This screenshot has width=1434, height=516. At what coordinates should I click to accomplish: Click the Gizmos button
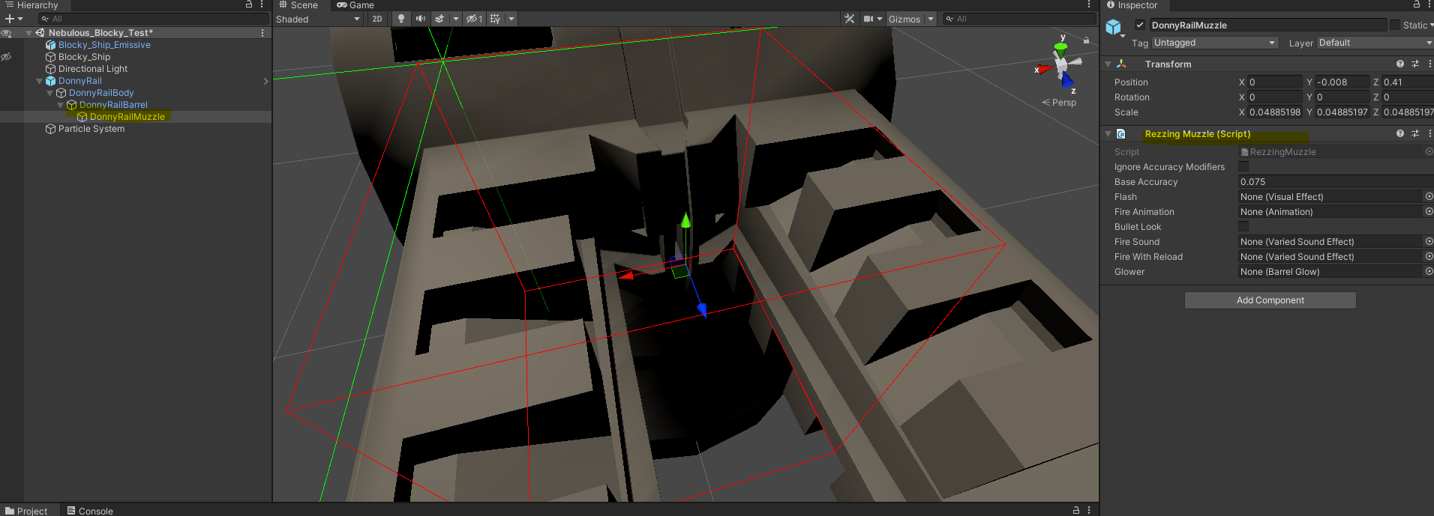point(904,19)
